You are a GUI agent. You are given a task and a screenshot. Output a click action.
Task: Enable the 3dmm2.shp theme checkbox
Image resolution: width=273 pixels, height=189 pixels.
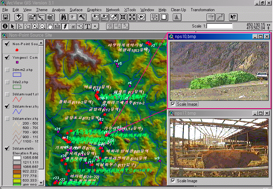tap(7, 70)
